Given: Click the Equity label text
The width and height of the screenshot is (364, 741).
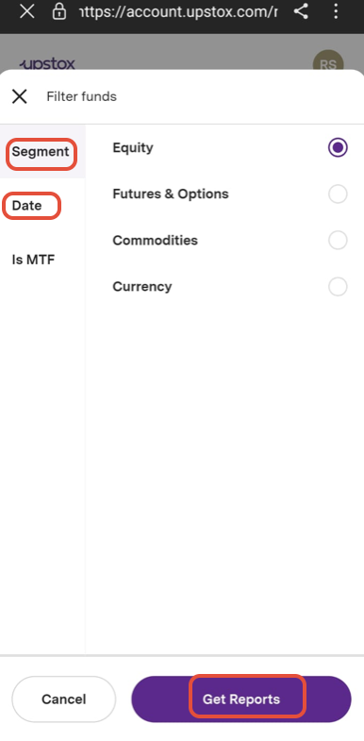Looking at the screenshot, I should 133,148.
